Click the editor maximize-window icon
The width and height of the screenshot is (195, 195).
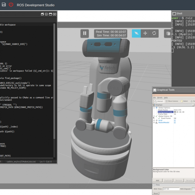50,14
